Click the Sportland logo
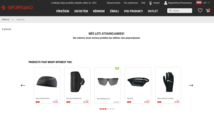The width and height of the screenshot is (214, 116). coord(16,8)
